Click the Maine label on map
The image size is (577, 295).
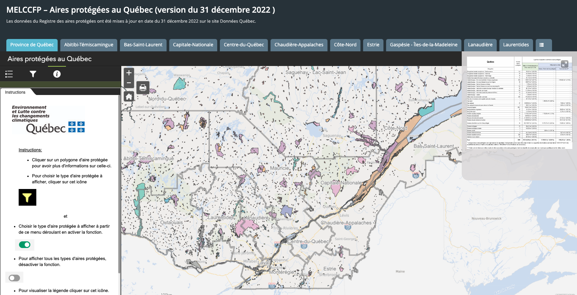[400, 271]
